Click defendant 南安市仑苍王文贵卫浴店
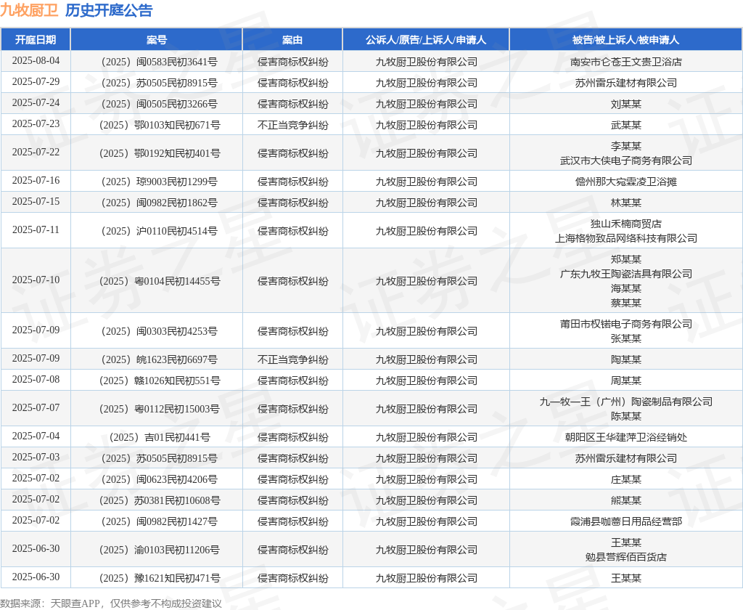The width and height of the screenshot is (743, 610). pyautogui.click(x=626, y=62)
